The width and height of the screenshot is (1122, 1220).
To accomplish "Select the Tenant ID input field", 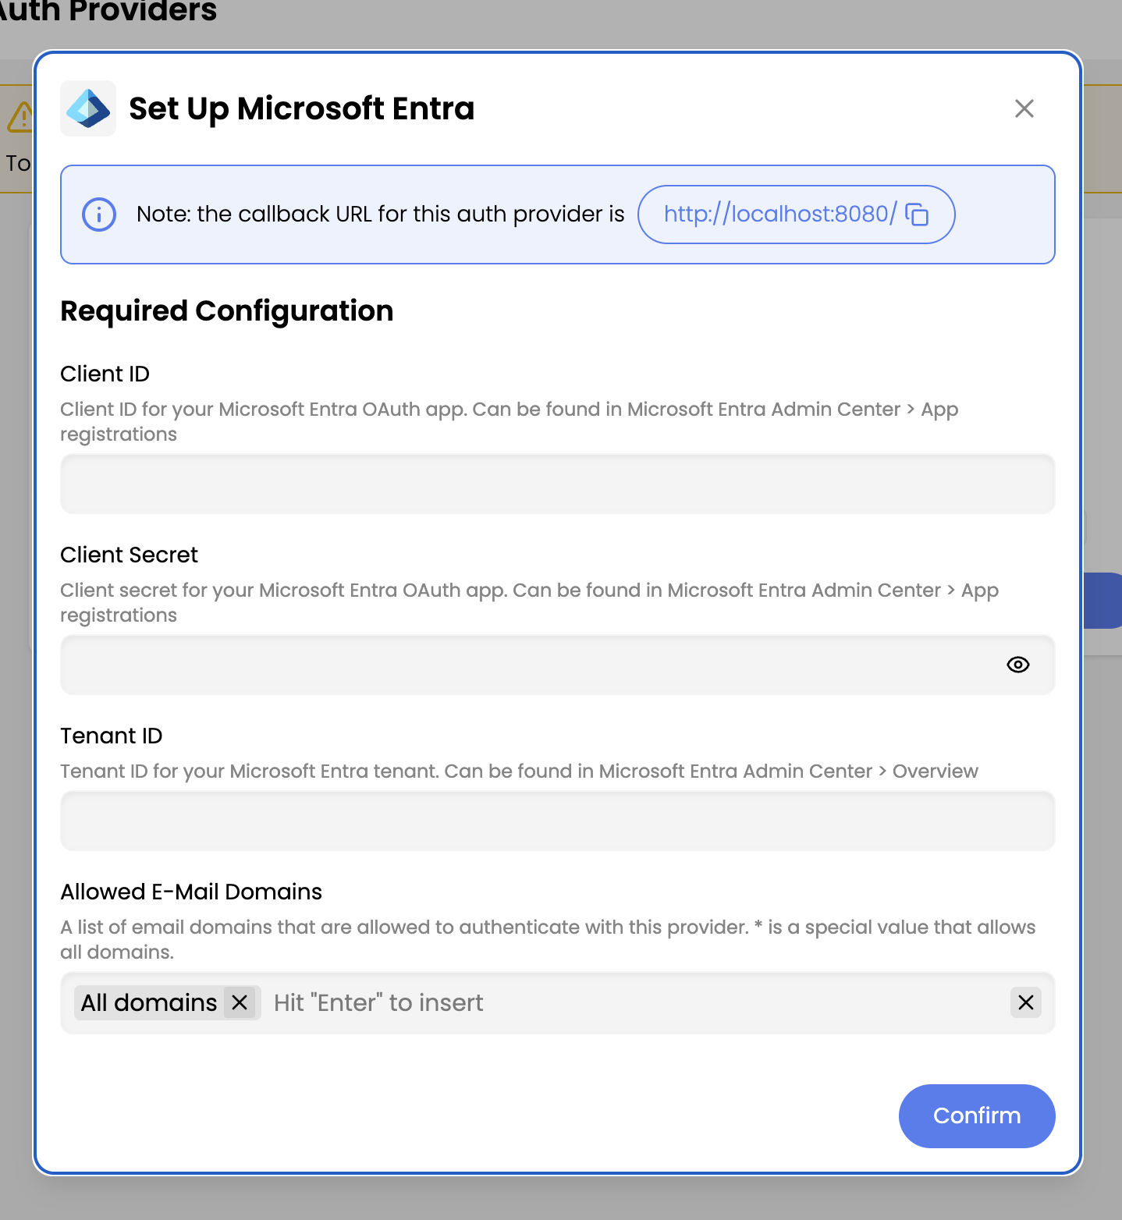I will click(x=557, y=821).
